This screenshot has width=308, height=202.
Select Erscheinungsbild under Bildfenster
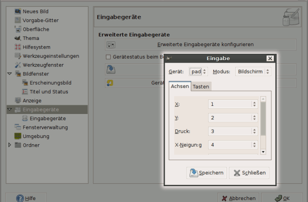point(47,83)
